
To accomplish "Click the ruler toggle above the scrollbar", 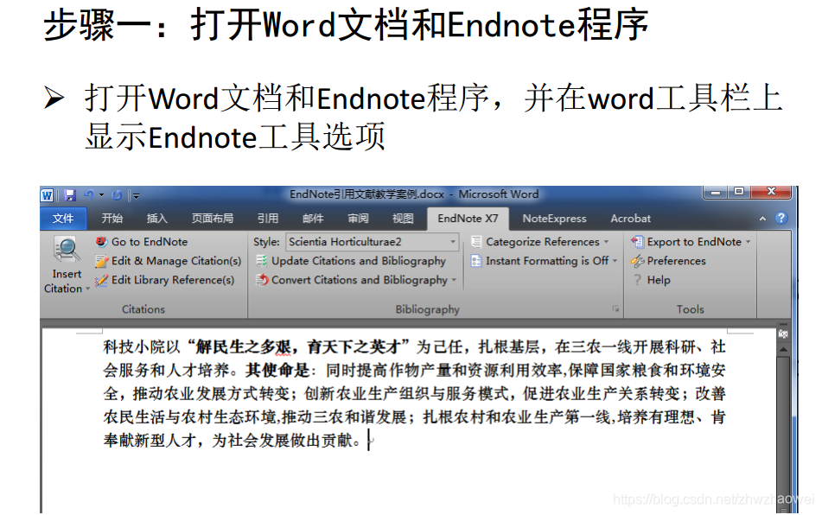I will pyautogui.click(x=783, y=334).
